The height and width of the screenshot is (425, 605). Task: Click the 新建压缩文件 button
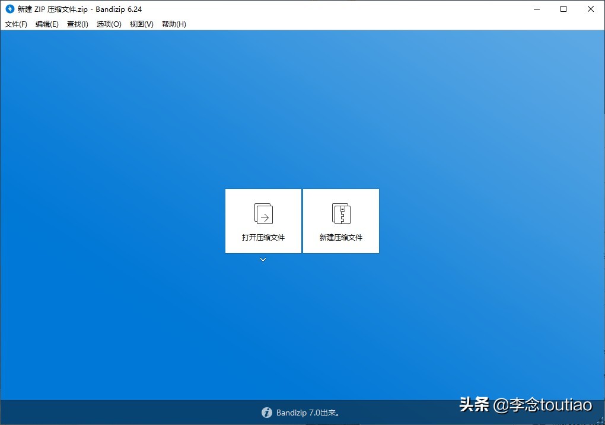(340, 221)
